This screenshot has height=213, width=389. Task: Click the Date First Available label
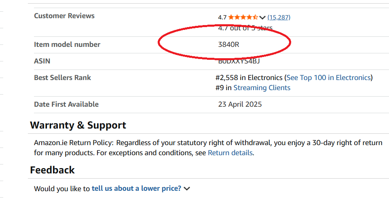pos(66,104)
